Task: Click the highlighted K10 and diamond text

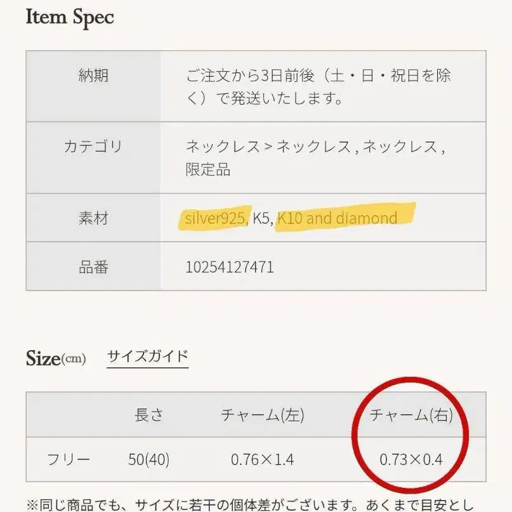Action: pyautogui.click(x=338, y=218)
